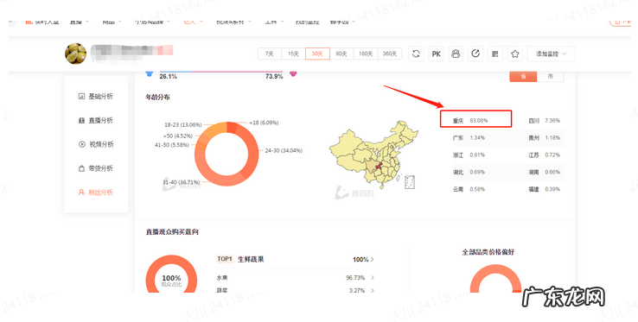Click the 26.1% male percentage
The width and height of the screenshot is (638, 322).
(168, 77)
